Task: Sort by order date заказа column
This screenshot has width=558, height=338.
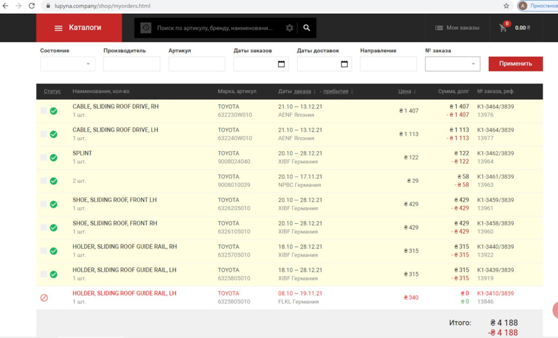Action: tap(302, 91)
